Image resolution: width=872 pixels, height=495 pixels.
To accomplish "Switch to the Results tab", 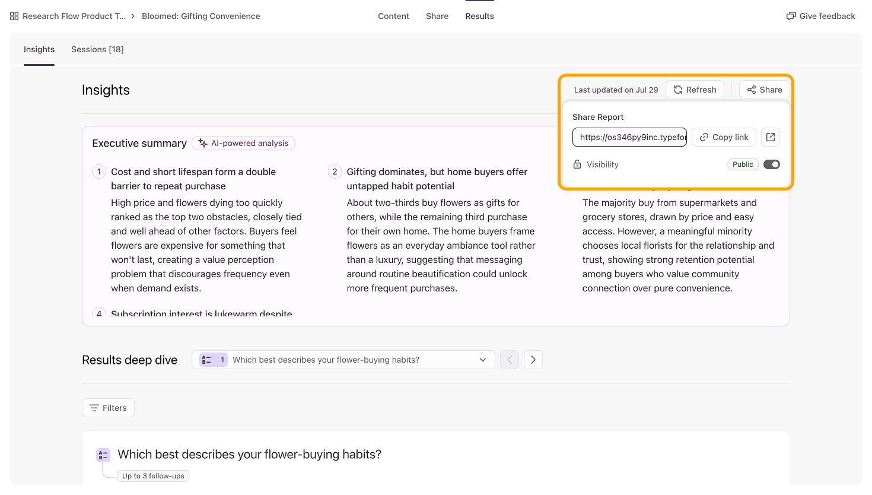I will tap(479, 16).
